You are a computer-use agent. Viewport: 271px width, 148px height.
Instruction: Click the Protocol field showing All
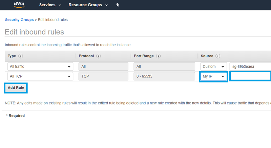coord(103,67)
